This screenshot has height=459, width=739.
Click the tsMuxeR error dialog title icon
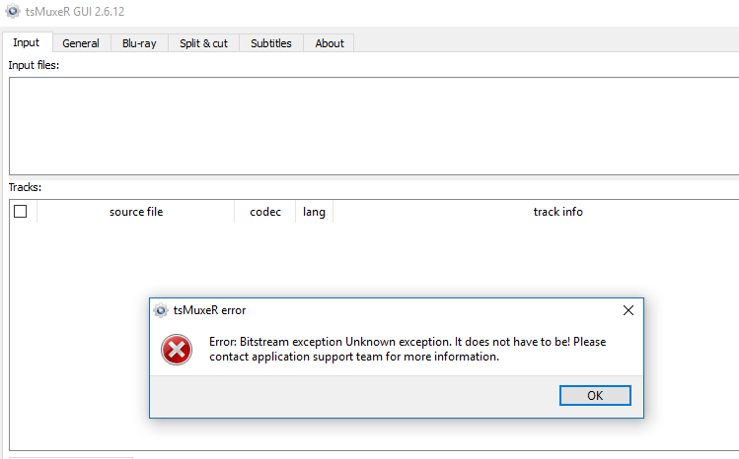click(x=161, y=309)
